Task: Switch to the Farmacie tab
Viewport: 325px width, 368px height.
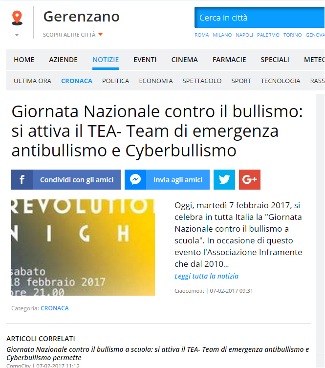Action: pos(229,60)
